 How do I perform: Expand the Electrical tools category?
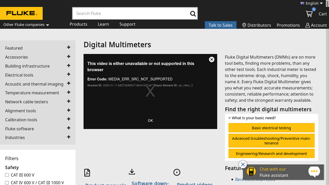point(69,74)
